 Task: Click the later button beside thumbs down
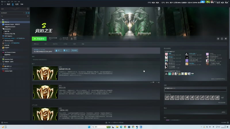click(74, 50)
